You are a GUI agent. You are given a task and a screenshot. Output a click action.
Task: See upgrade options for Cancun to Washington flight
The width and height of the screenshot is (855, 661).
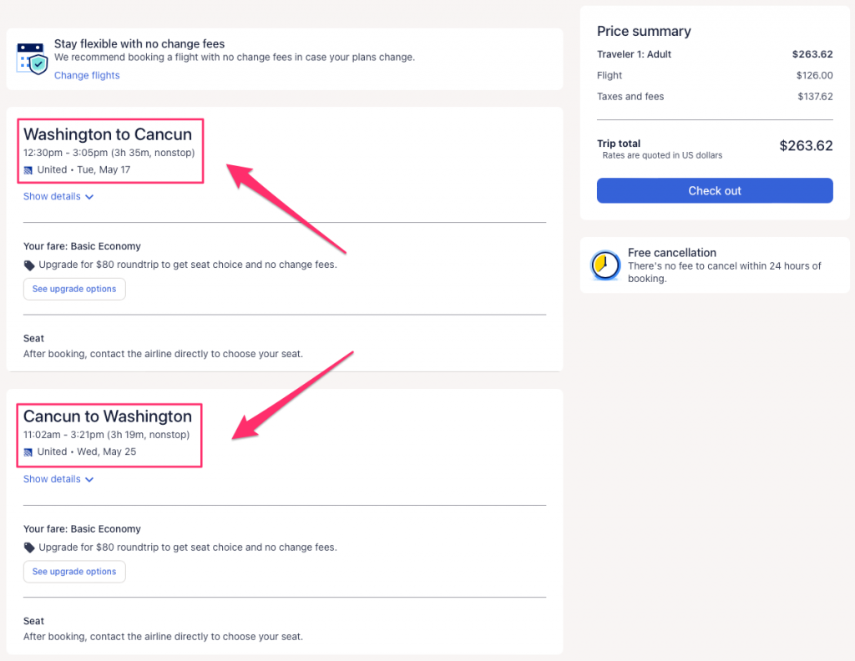74,572
